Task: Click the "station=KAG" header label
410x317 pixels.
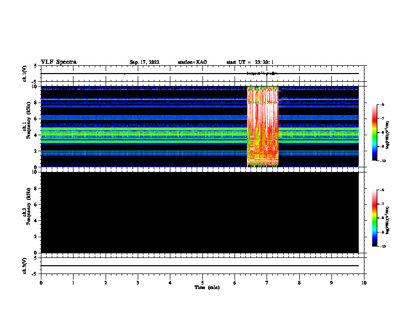Action: tap(192, 62)
